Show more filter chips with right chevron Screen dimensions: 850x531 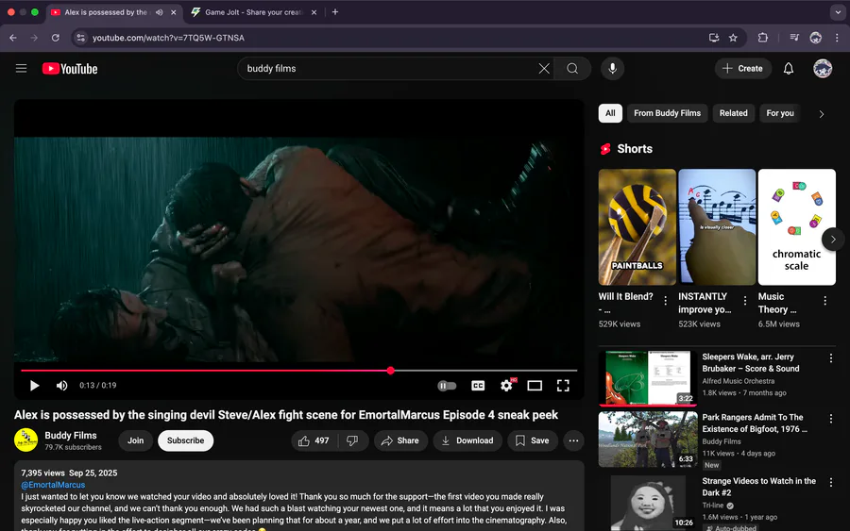(x=822, y=114)
